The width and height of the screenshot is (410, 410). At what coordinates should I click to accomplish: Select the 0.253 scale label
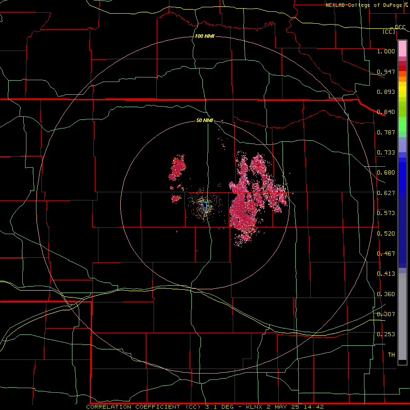(x=386, y=334)
